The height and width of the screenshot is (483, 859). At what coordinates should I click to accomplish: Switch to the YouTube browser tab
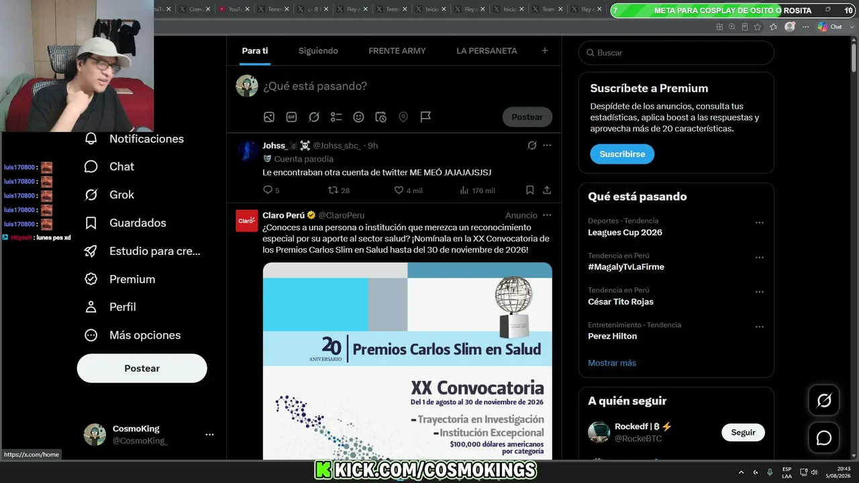[x=234, y=9]
